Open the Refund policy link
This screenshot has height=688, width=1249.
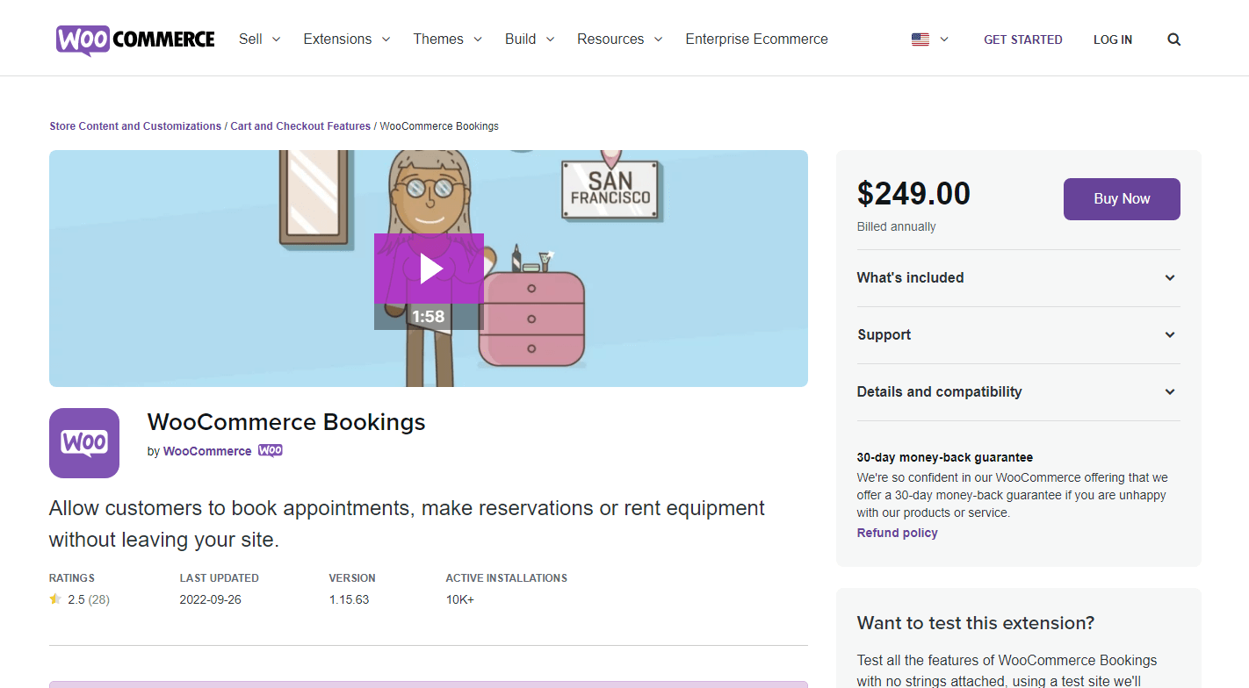(x=897, y=533)
